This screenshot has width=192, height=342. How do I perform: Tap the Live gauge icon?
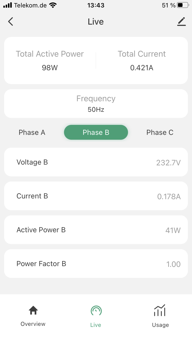(x=96, y=311)
